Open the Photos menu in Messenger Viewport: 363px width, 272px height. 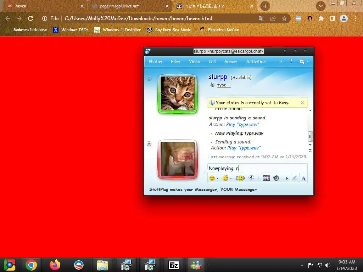click(x=155, y=62)
